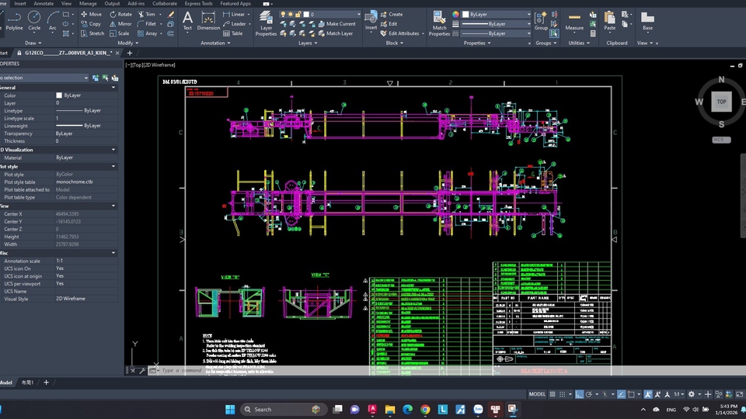The height and width of the screenshot is (419, 746).
Task: Pick the Arc tool in Draw panel
Action: coord(53,19)
